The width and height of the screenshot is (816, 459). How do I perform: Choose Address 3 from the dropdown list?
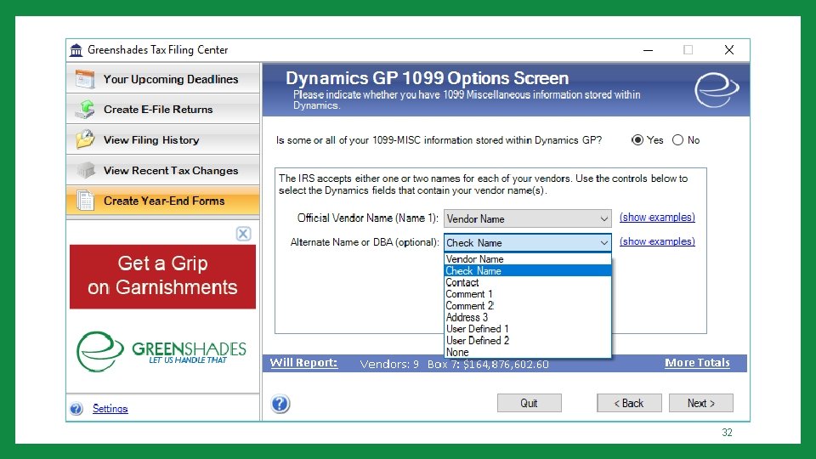[x=527, y=317]
